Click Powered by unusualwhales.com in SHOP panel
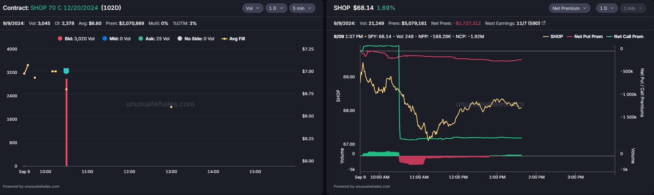This screenshot has width=654, height=195. point(362,186)
